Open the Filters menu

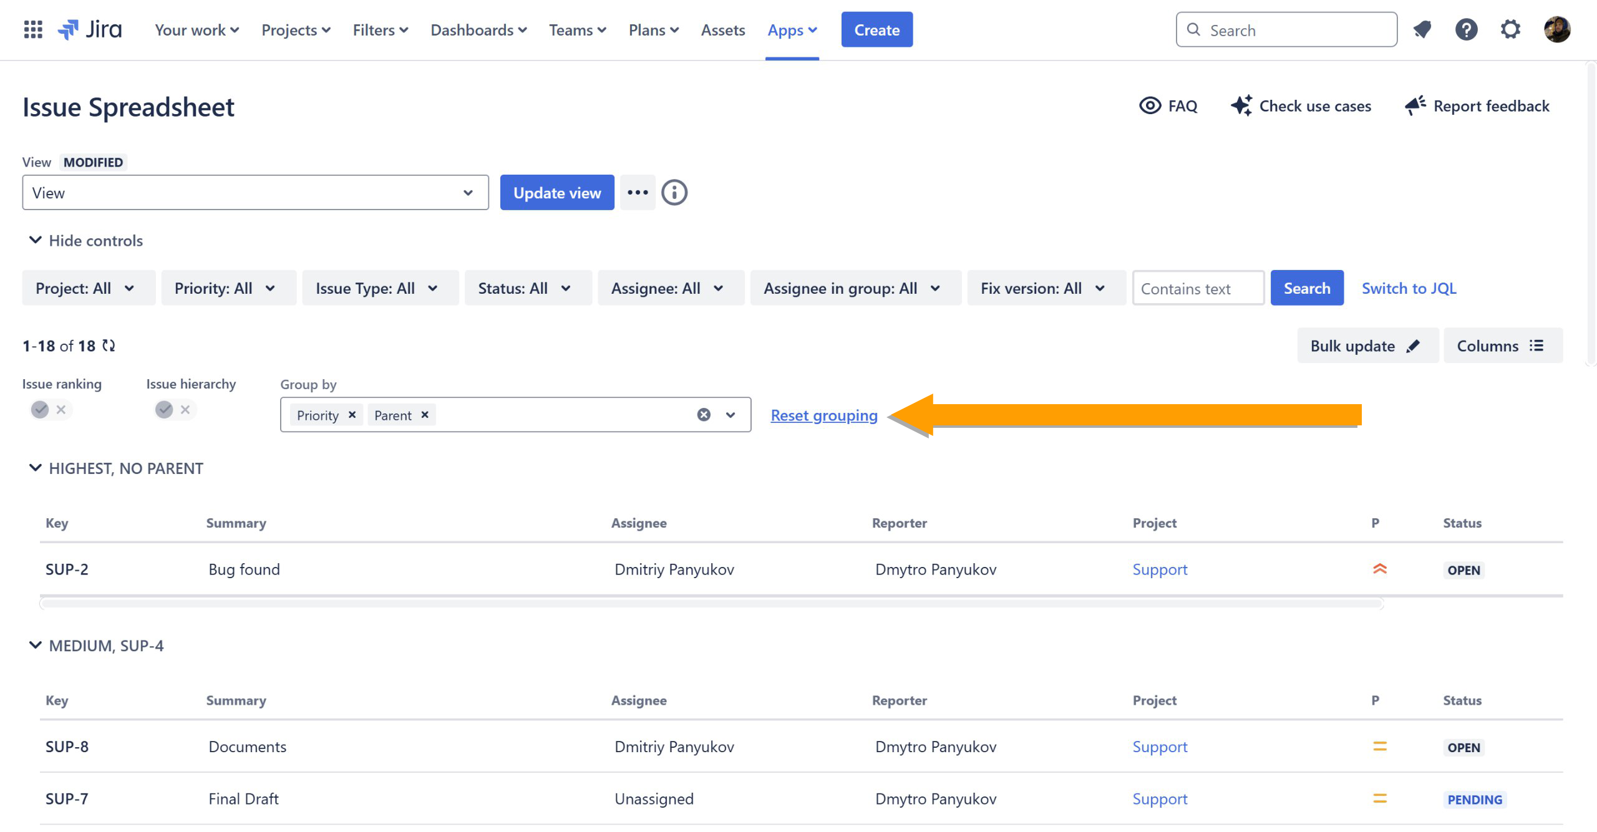(380, 30)
